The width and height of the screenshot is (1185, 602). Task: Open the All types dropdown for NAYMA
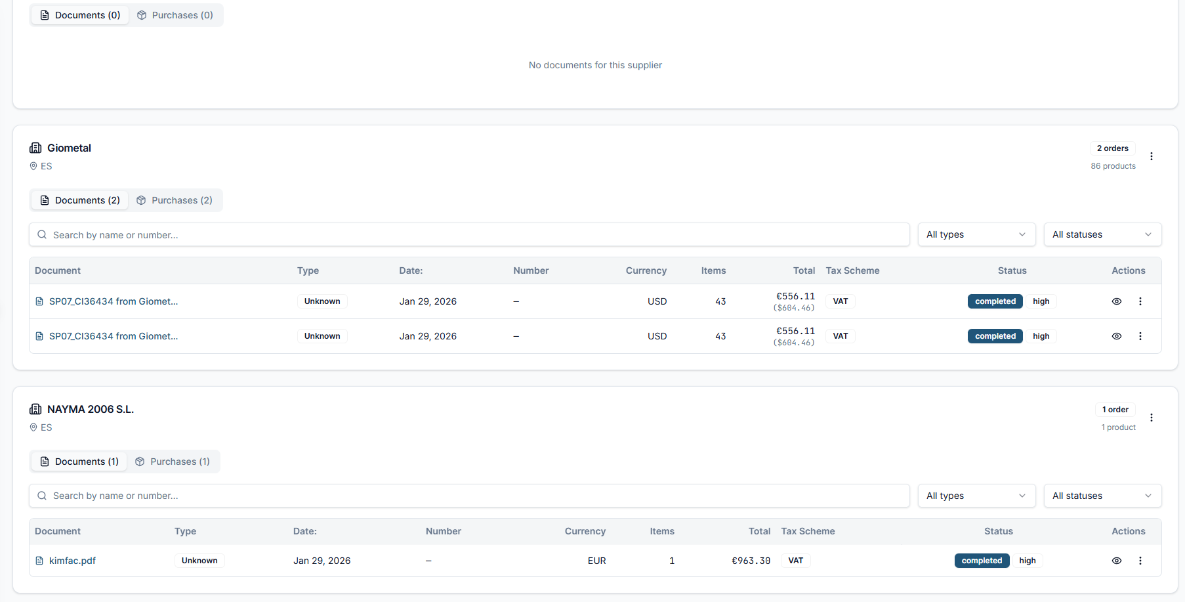tap(976, 496)
